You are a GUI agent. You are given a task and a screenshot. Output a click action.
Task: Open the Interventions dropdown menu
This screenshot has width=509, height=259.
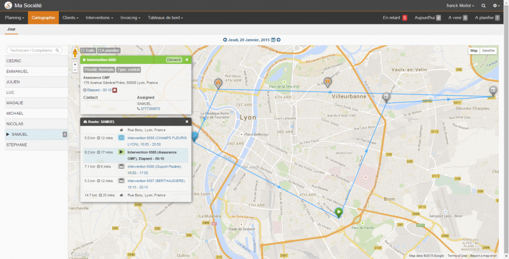(x=100, y=18)
